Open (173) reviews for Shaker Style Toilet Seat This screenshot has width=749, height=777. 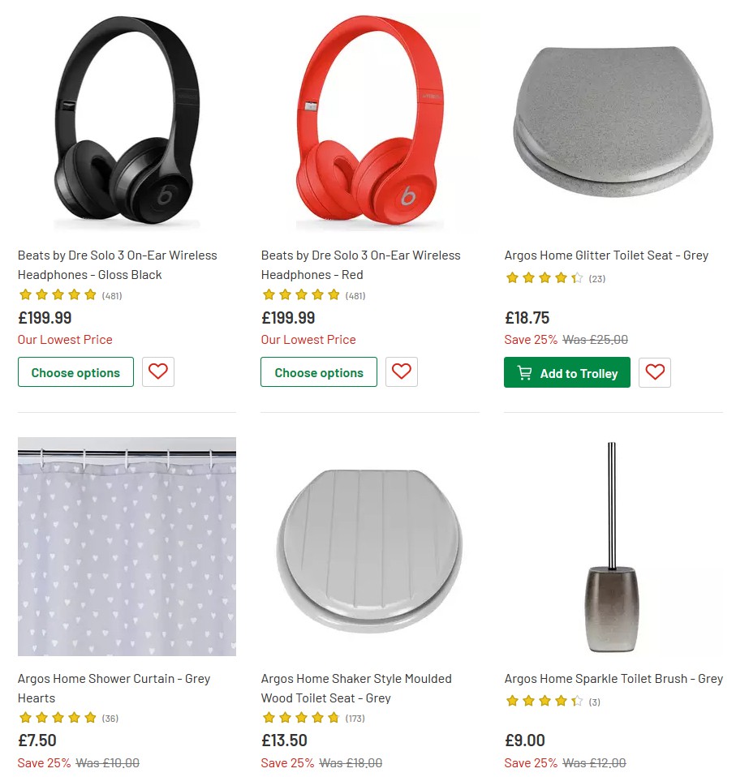coord(355,717)
